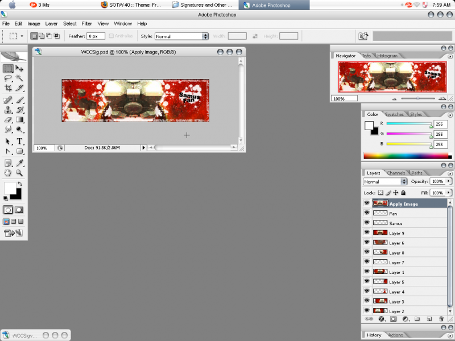Toggle visibility of Layer 9
The width and height of the screenshot is (455, 341).
coord(367,232)
